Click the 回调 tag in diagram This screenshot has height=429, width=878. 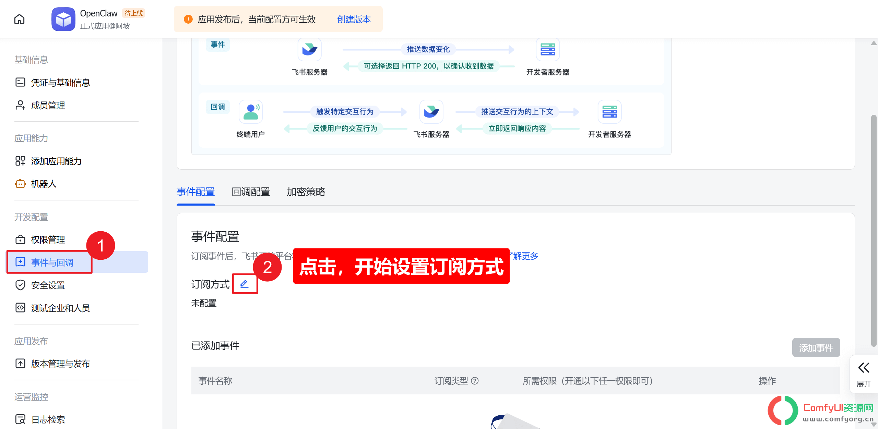tap(217, 107)
